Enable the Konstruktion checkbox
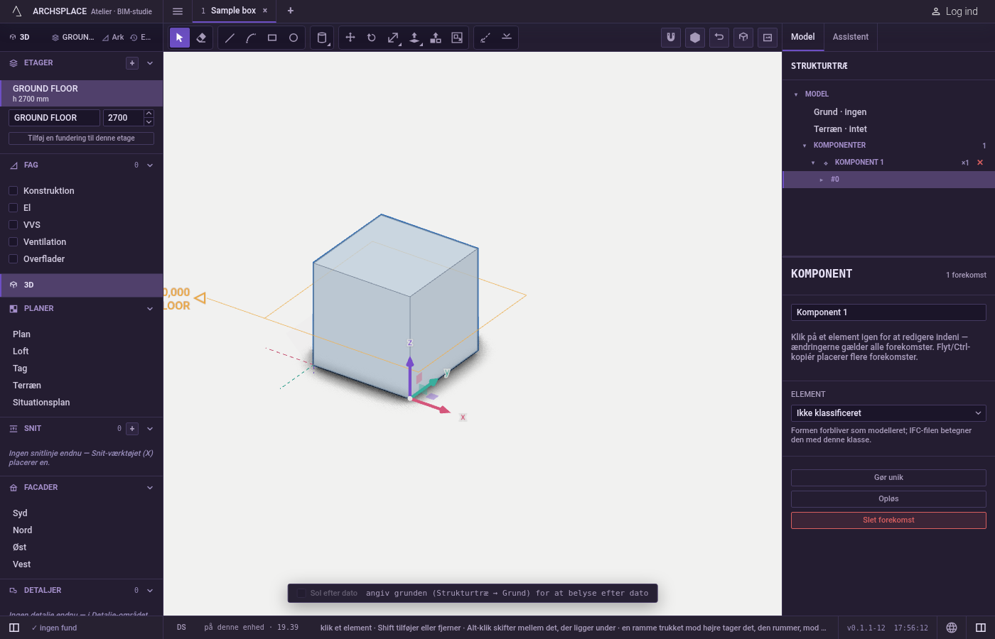Viewport: 995px width, 639px height. [x=13, y=191]
